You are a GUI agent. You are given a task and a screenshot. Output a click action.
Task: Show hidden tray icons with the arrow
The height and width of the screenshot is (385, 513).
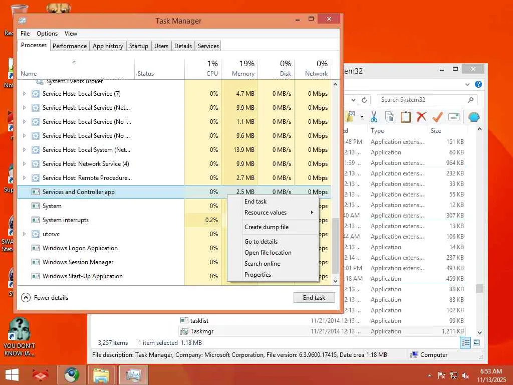pos(429,375)
